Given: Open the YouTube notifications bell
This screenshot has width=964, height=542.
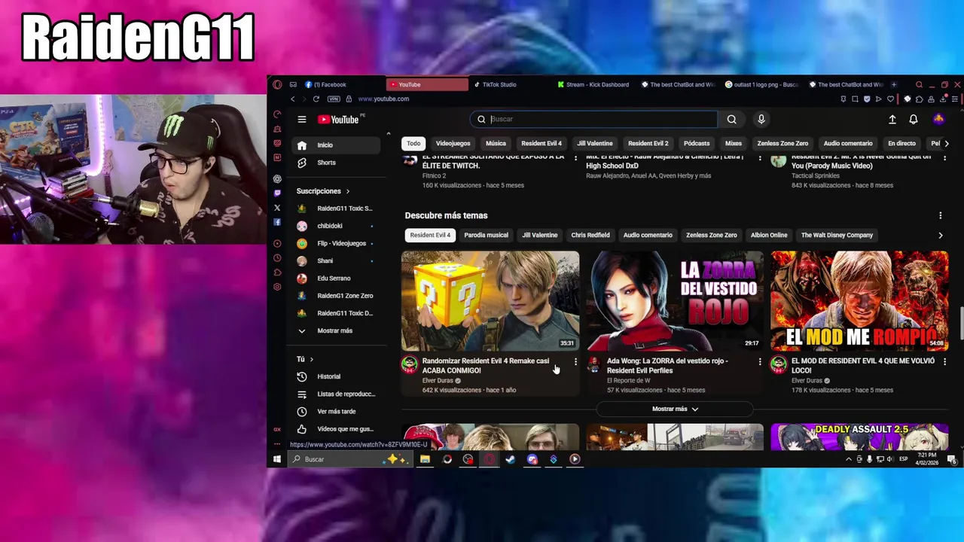Looking at the screenshot, I should pyautogui.click(x=914, y=119).
